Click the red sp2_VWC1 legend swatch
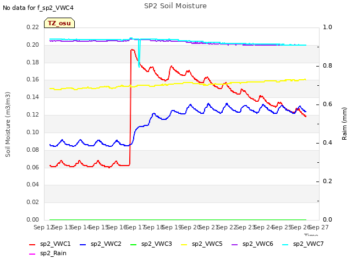Viewport: 352px width, 264px height. tap(32, 244)
